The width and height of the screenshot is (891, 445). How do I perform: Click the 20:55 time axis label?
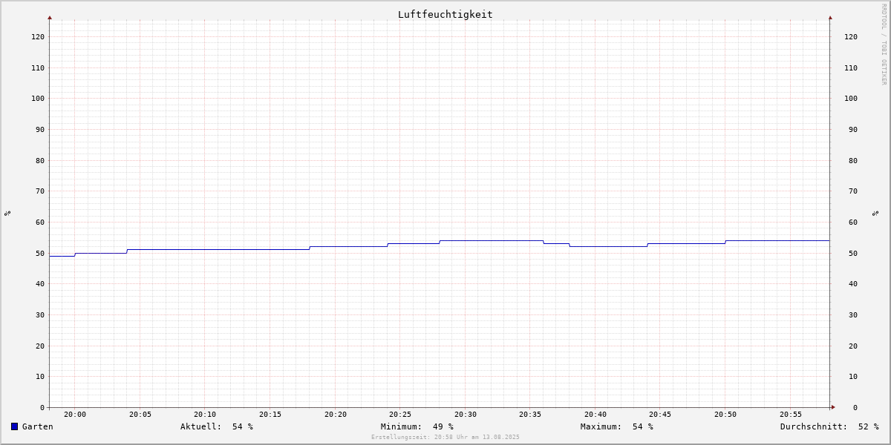[x=791, y=415]
